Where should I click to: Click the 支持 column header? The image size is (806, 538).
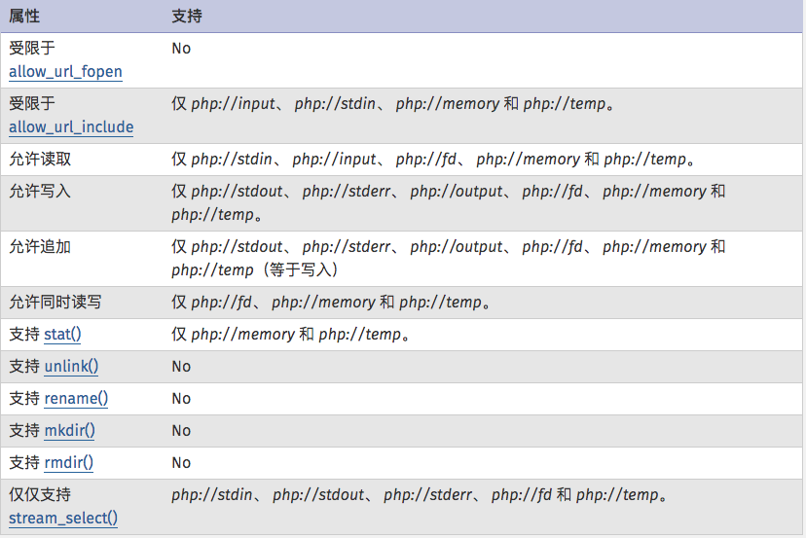(x=187, y=17)
